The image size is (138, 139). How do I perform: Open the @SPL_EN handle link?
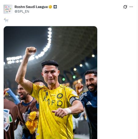pos(22,11)
